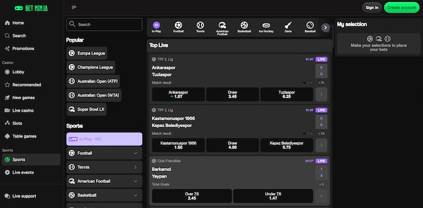Open more markets for Ankaraspor match
The height and width of the screenshot is (208, 423).
point(321,95)
